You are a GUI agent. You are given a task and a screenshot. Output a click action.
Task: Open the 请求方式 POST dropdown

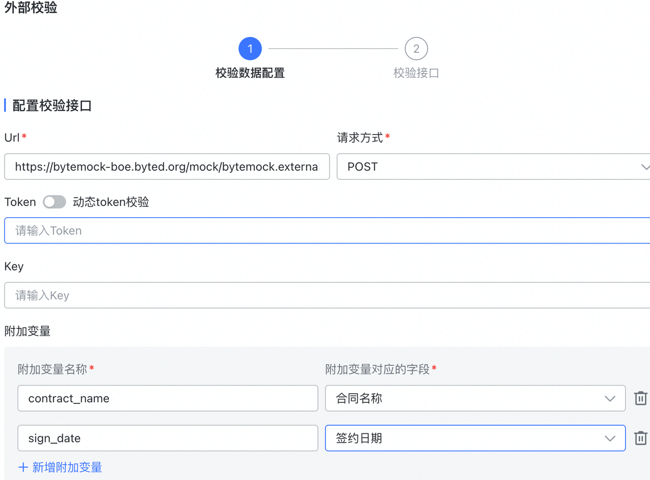click(493, 167)
